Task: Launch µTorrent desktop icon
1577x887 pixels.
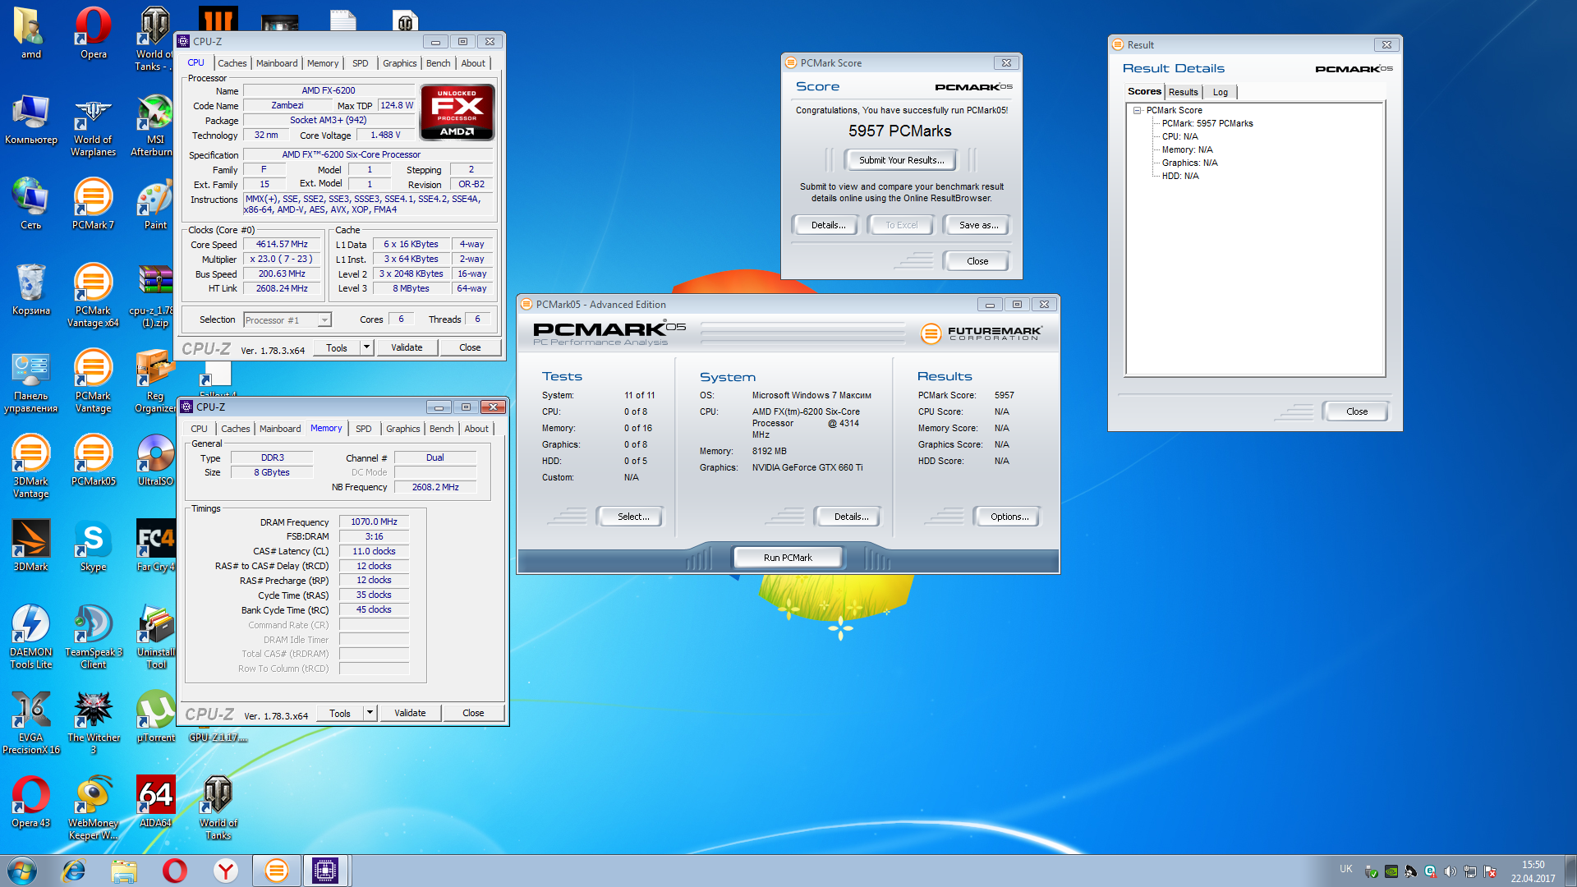Action: [155, 716]
